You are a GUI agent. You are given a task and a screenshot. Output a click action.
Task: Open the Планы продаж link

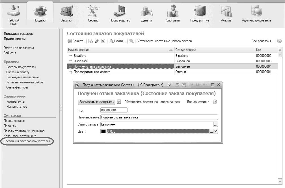tap(14, 121)
